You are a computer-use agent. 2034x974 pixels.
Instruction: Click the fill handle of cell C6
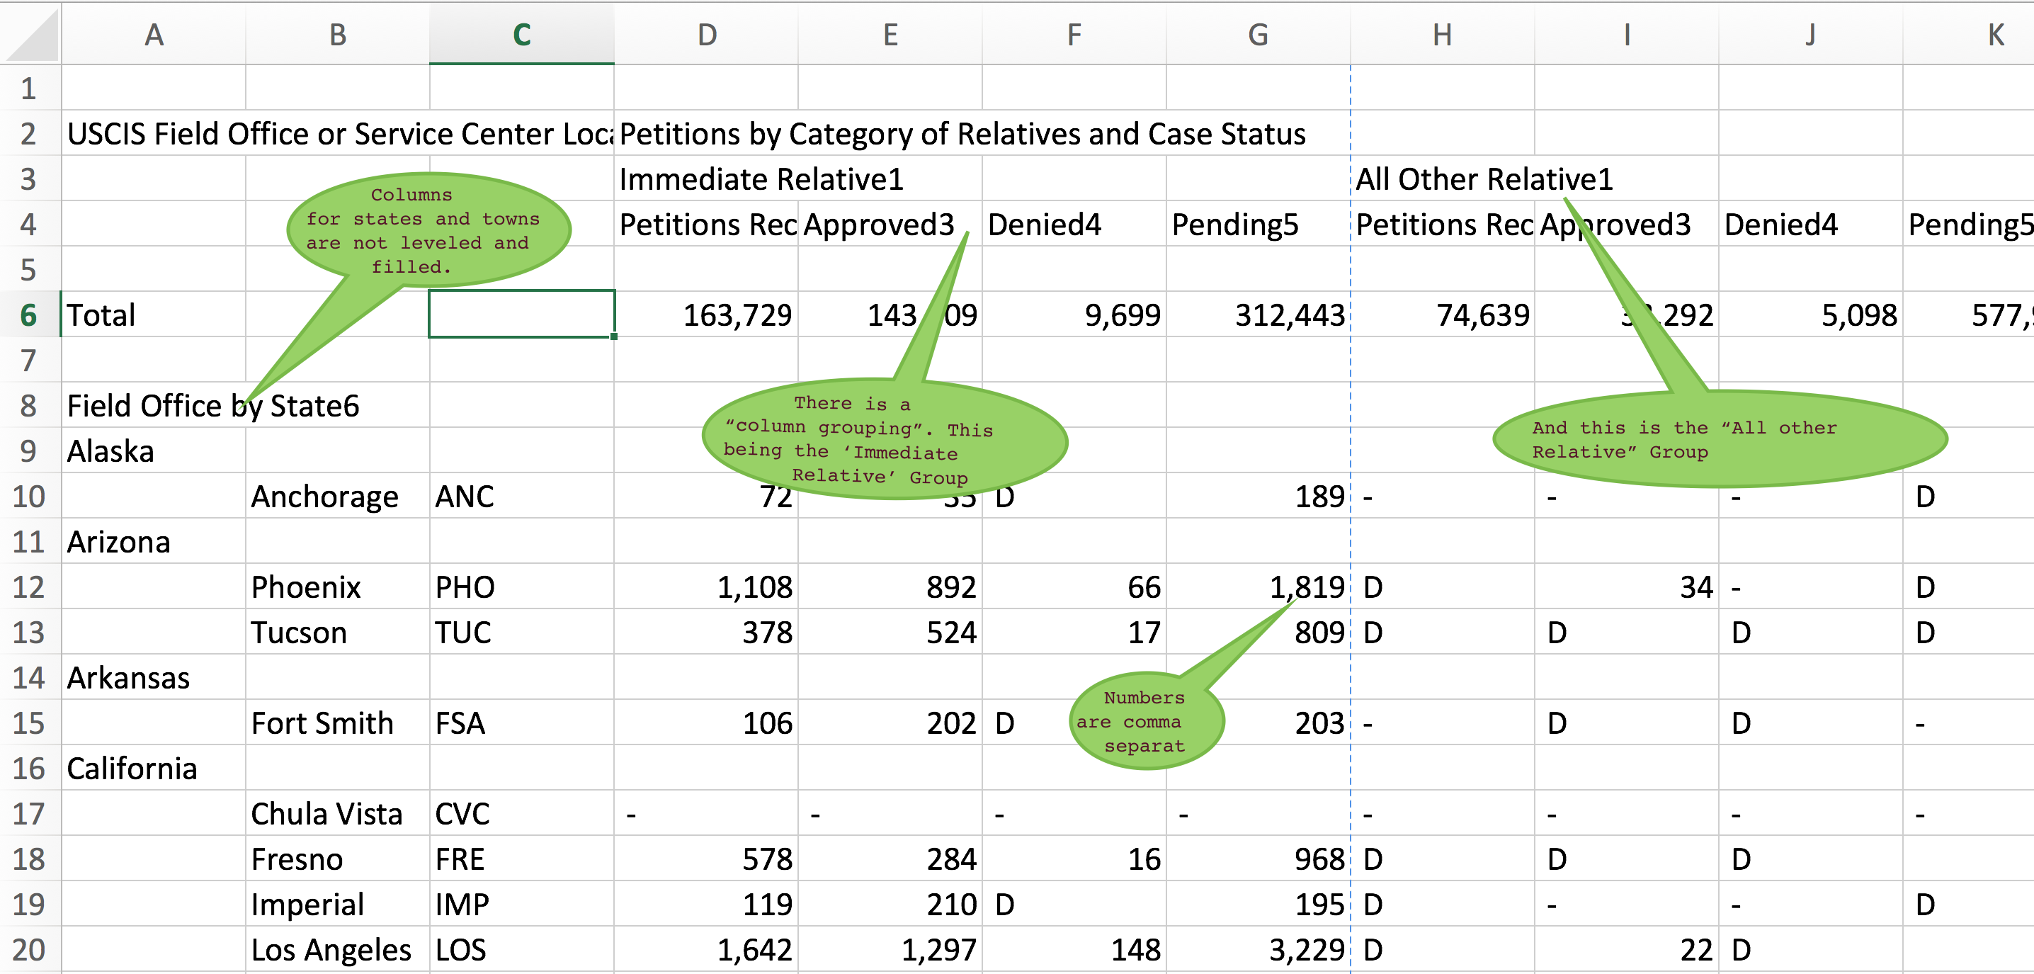[x=613, y=336]
